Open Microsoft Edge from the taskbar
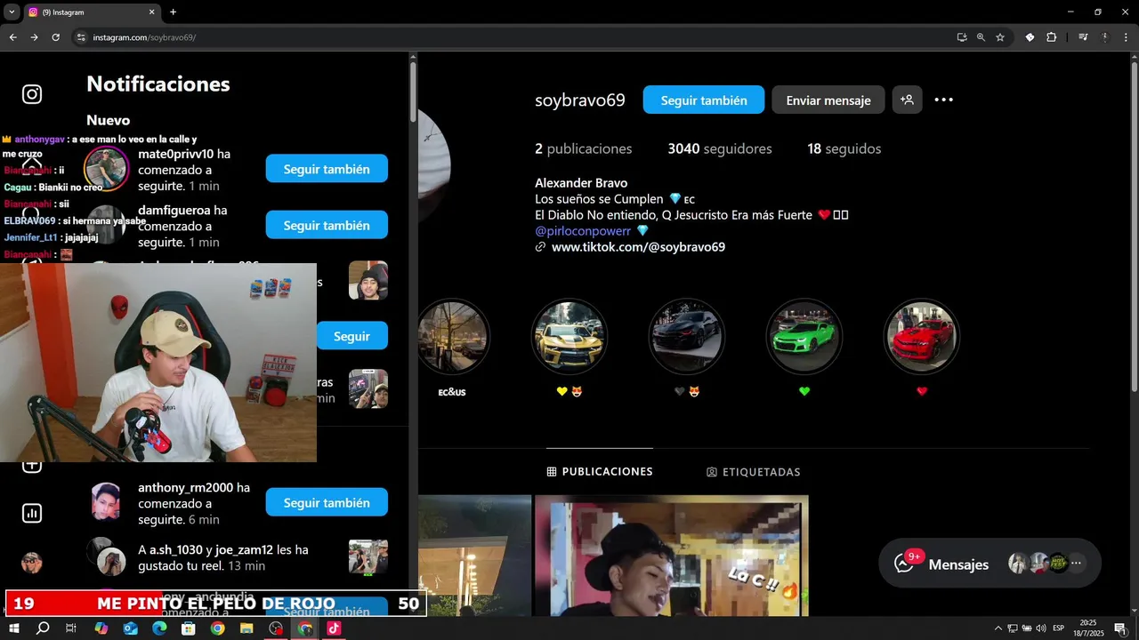Screen dimensions: 1139x640 coord(159,628)
